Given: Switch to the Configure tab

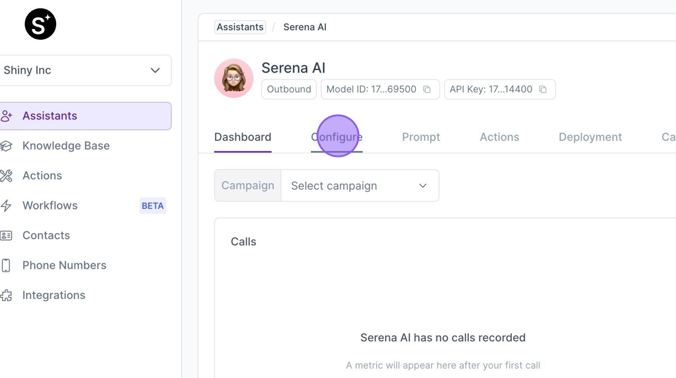Looking at the screenshot, I should pyautogui.click(x=337, y=137).
